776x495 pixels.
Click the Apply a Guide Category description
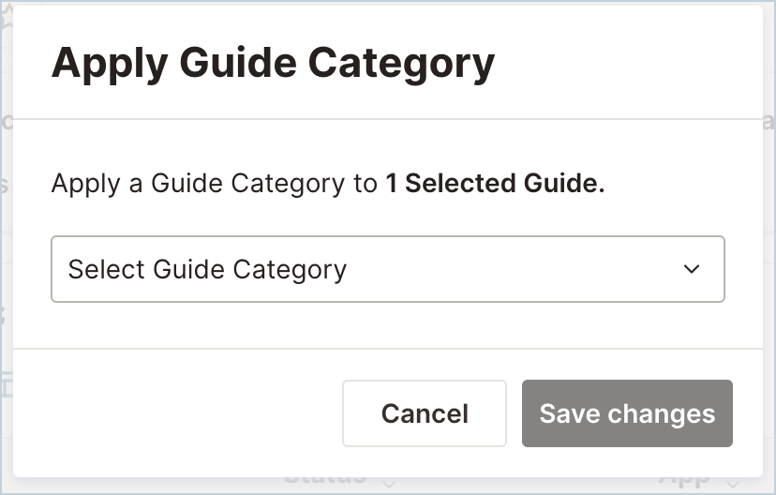click(x=328, y=184)
